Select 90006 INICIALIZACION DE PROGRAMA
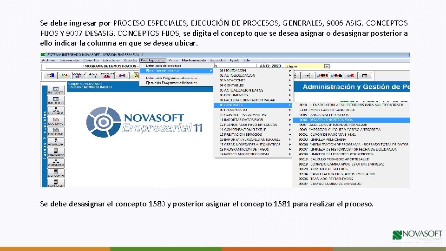The height and width of the screenshot is (251, 446). point(351,144)
